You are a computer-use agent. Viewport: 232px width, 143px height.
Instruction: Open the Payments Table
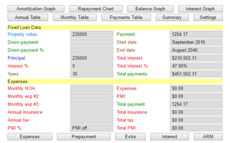pyautogui.click(x=126, y=17)
